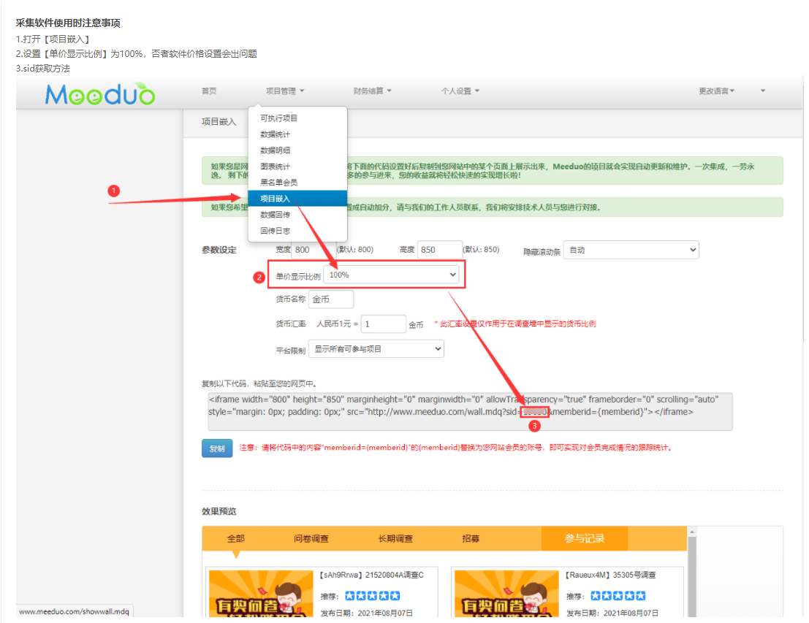Switch to the 招募 tab
The width and height of the screenshot is (809, 623).
tap(471, 538)
